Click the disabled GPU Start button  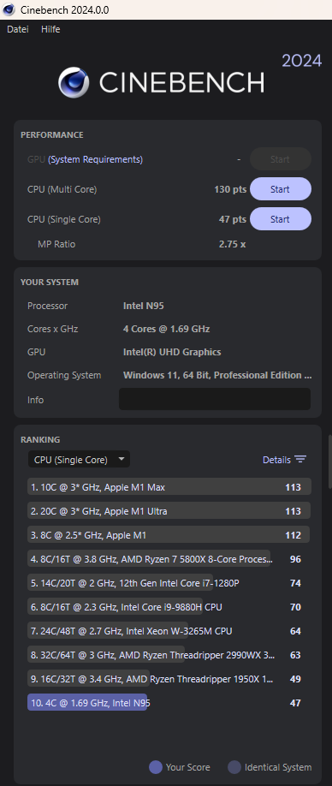281,159
